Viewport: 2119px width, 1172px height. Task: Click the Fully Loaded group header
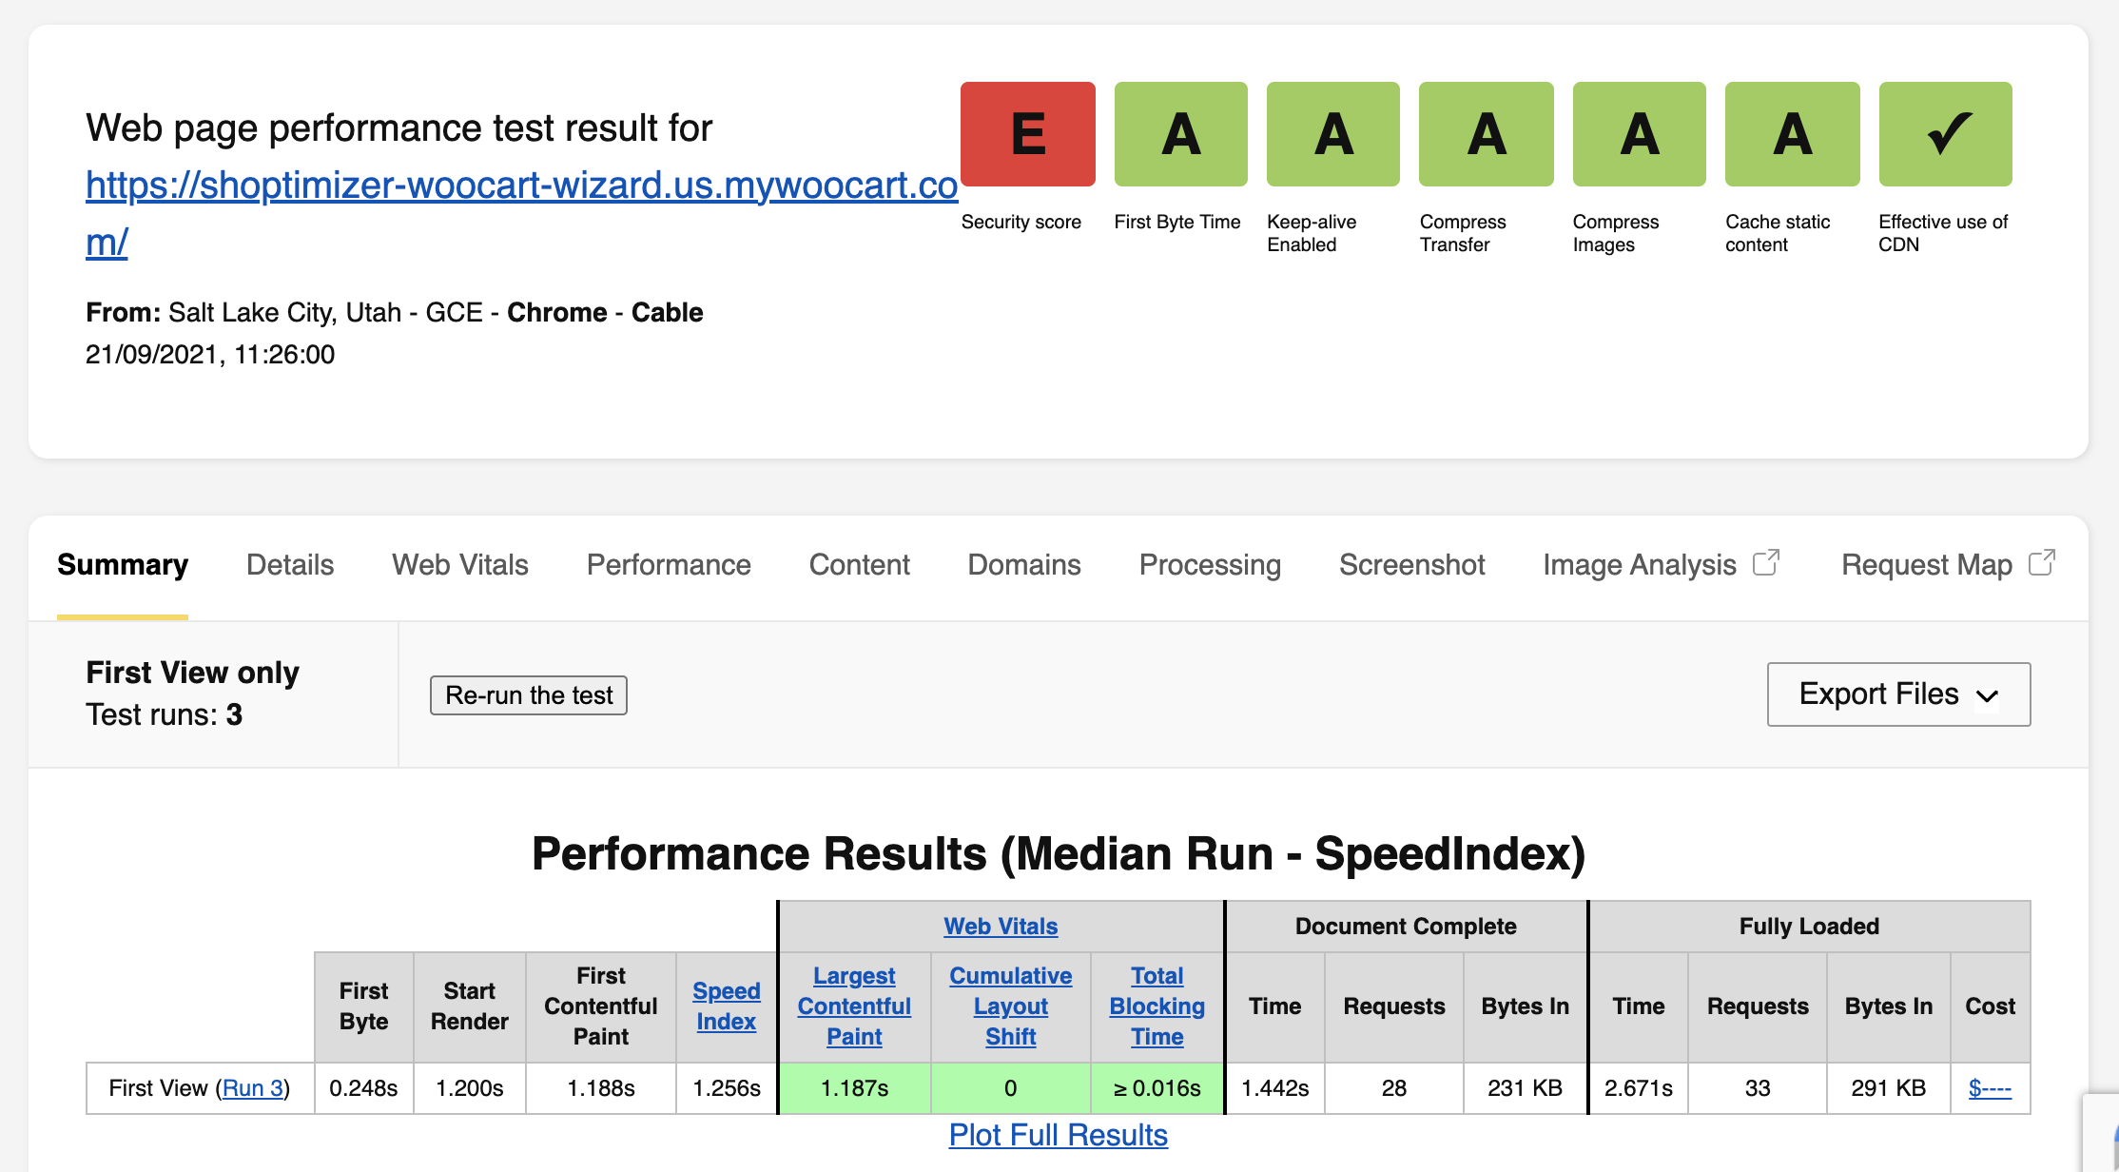click(x=1809, y=927)
